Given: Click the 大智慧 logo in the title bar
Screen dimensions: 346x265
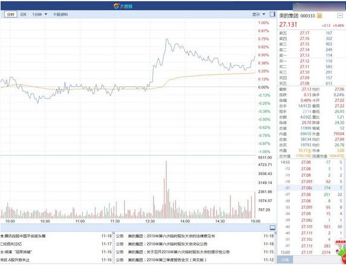Looking at the screenshot, I should (x=123, y=6).
